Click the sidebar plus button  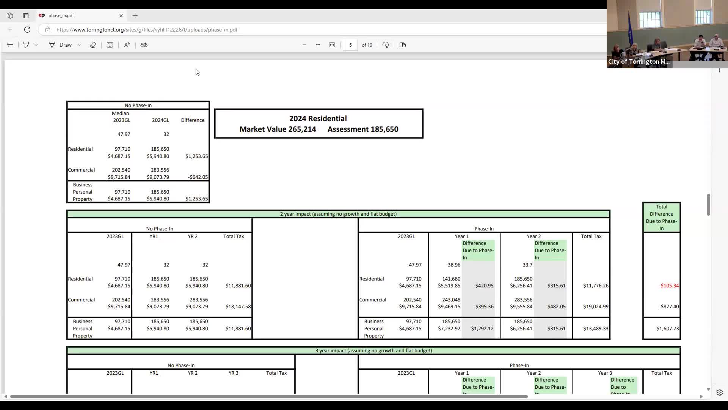(719, 70)
